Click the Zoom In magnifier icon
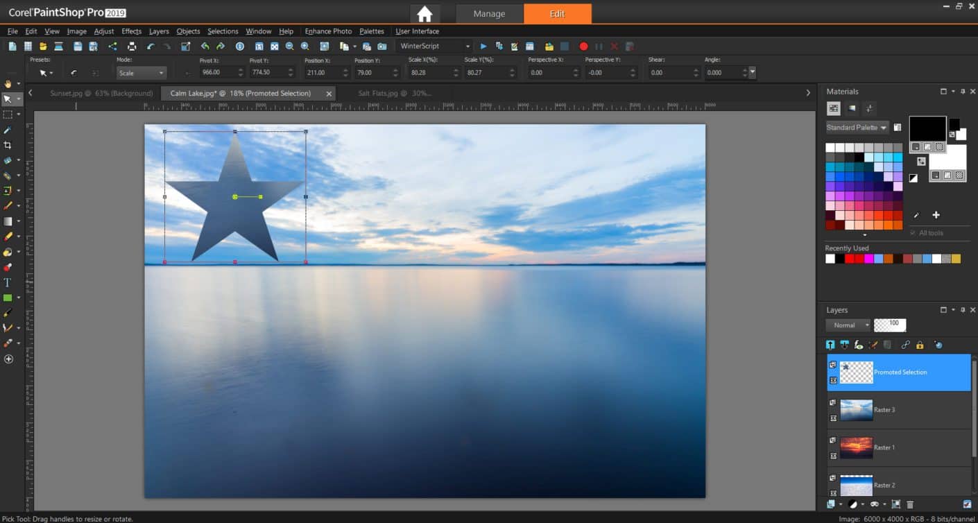Image resolution: width=978 pixels, height=523 pixels. coord(306,46)
